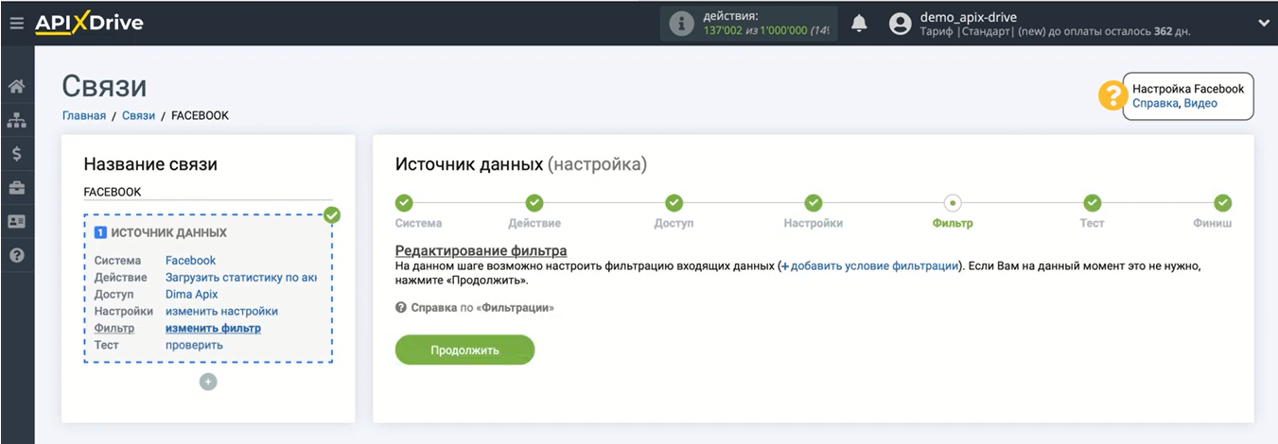Open Справка по Фильтрации help
Image resolution: width=1278 pixels, height=444 pixels.
point(475,308)
